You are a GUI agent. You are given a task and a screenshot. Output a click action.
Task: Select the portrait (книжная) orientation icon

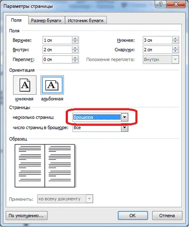pos(25,85)
